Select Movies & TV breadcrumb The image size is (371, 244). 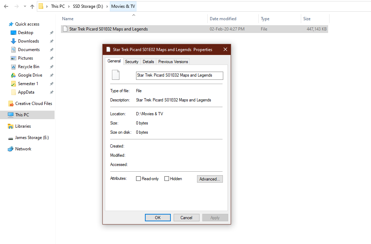coord(123,6)
